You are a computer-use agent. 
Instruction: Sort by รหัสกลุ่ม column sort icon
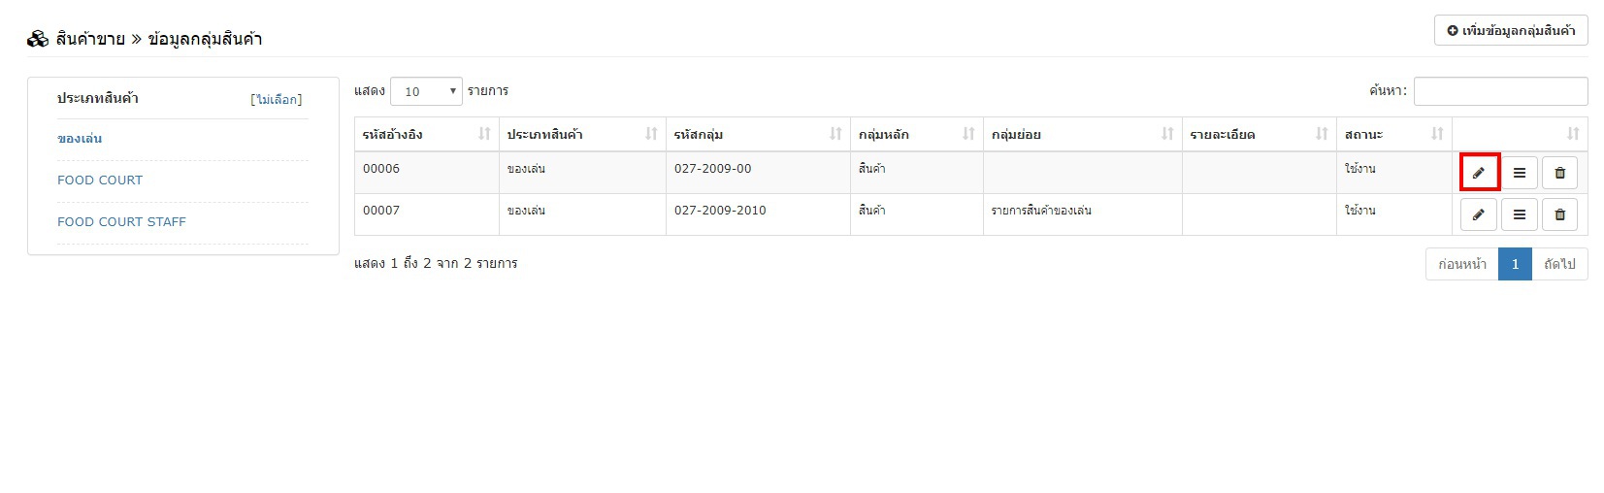click(x=835, y=134)
